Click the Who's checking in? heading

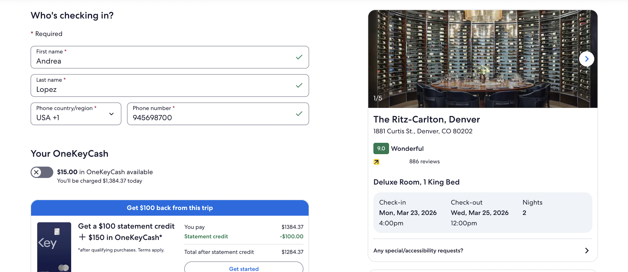pyautogui.click(x=72, y=16)
